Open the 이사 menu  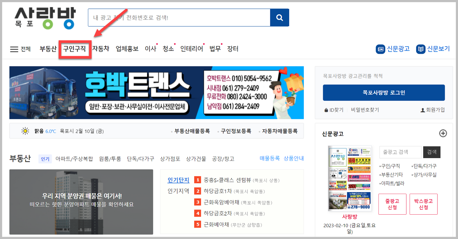point(151,49)
